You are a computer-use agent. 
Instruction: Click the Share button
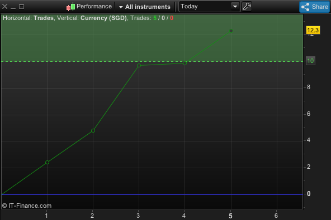[315, 7]
